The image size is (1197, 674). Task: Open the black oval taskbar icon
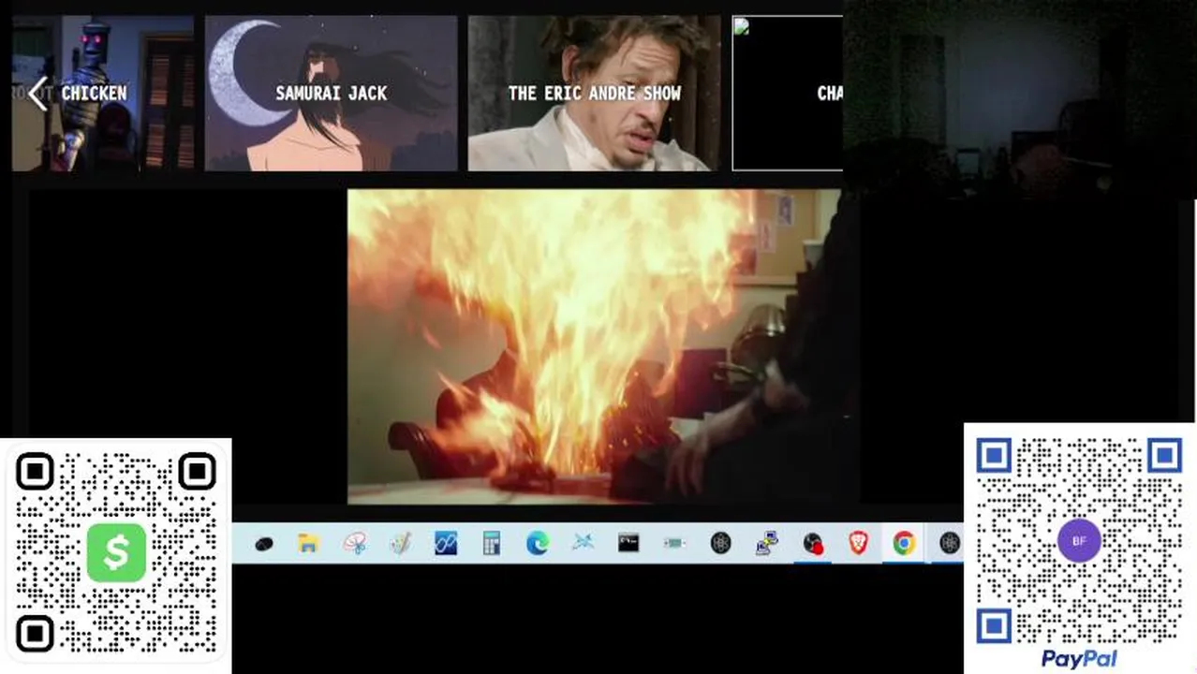(263, 544)
